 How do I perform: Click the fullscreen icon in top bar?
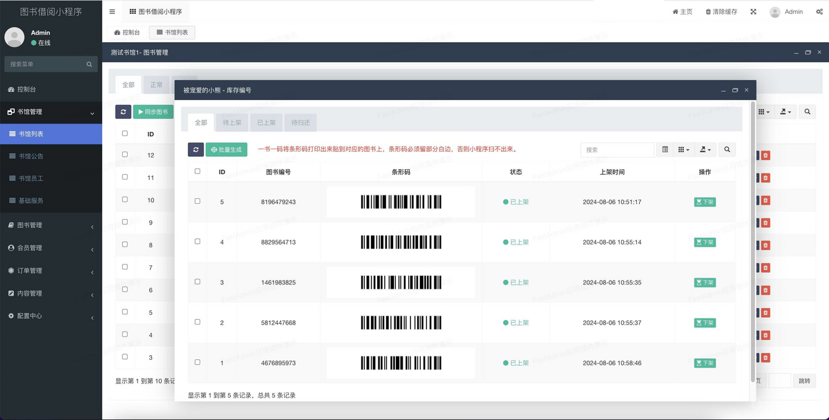click(x=753, y=12)
